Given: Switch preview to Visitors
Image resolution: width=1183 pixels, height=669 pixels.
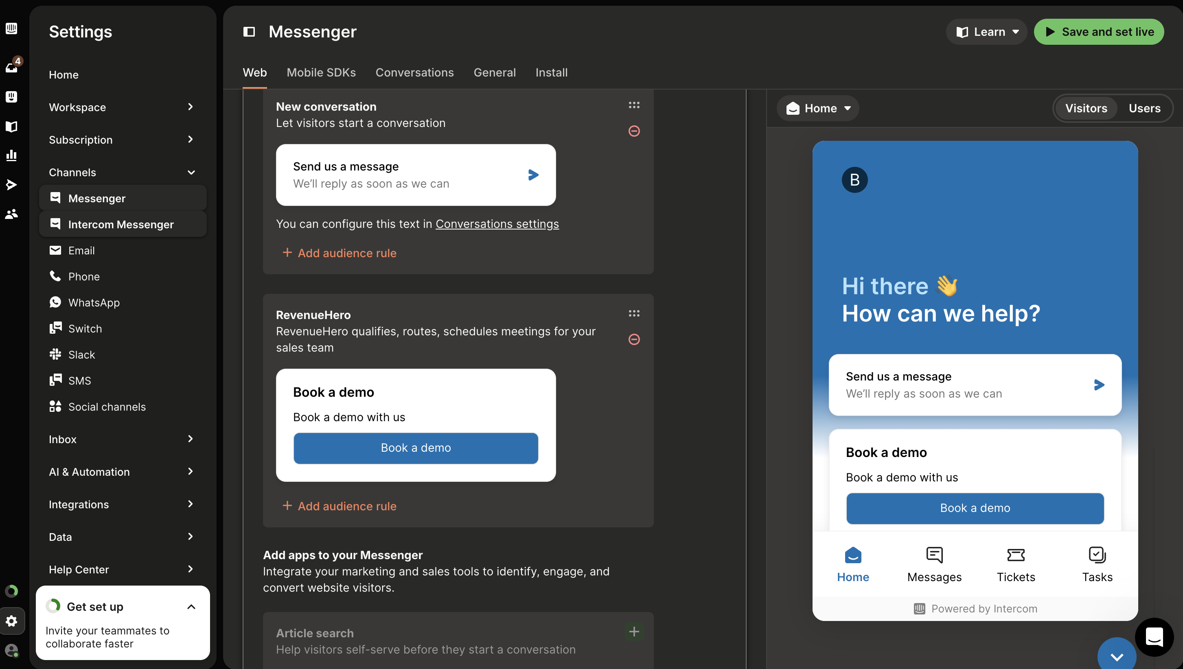Looking at the screenshot, I should click(1086, 108).
